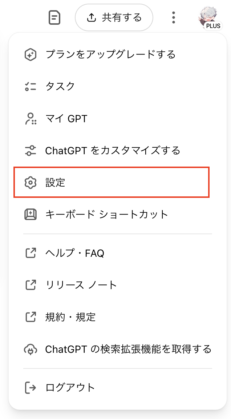Click the customize sliders icon

tap(30, 150)
